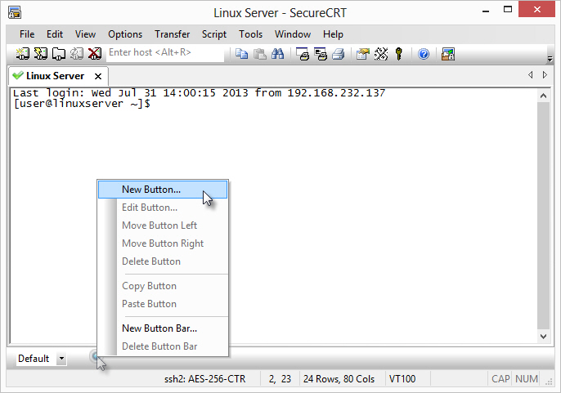Click the blue Help question icon
The height and width of the screenshot is (393, 561).
coord(424,54)
